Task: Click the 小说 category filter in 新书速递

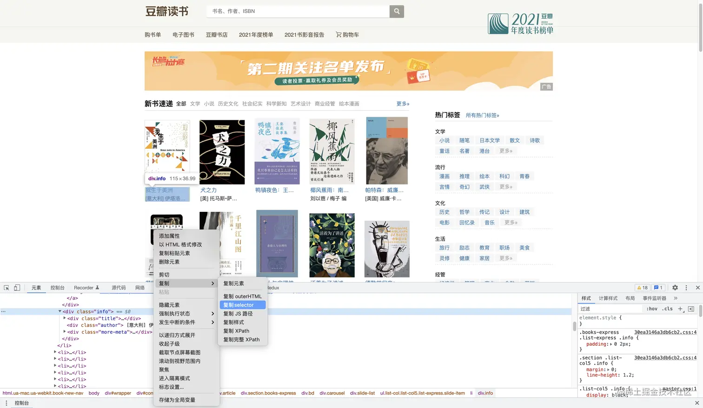Action: (209, 104)
